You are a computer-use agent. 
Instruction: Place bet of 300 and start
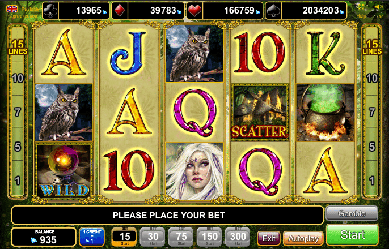pos(238,237)
